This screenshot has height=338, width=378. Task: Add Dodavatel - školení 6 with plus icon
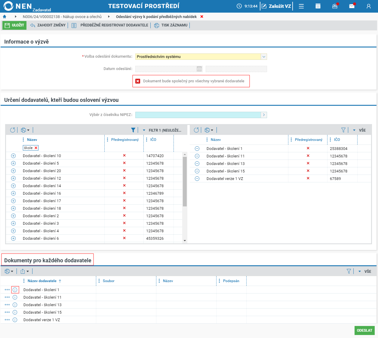click(13, 239)
